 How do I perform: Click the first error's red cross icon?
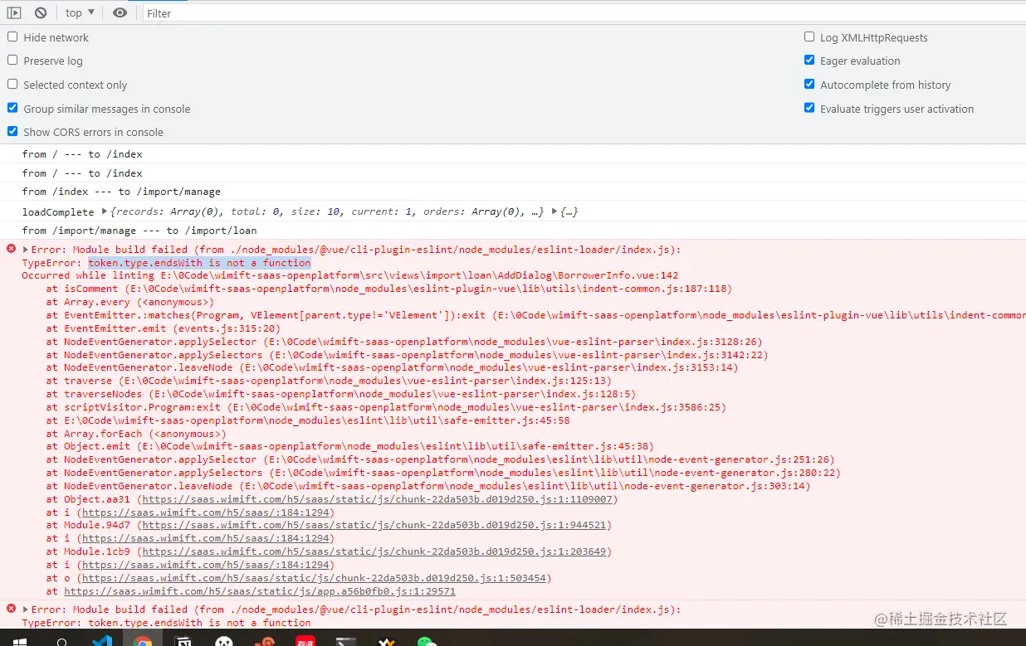tap(11, 249)
